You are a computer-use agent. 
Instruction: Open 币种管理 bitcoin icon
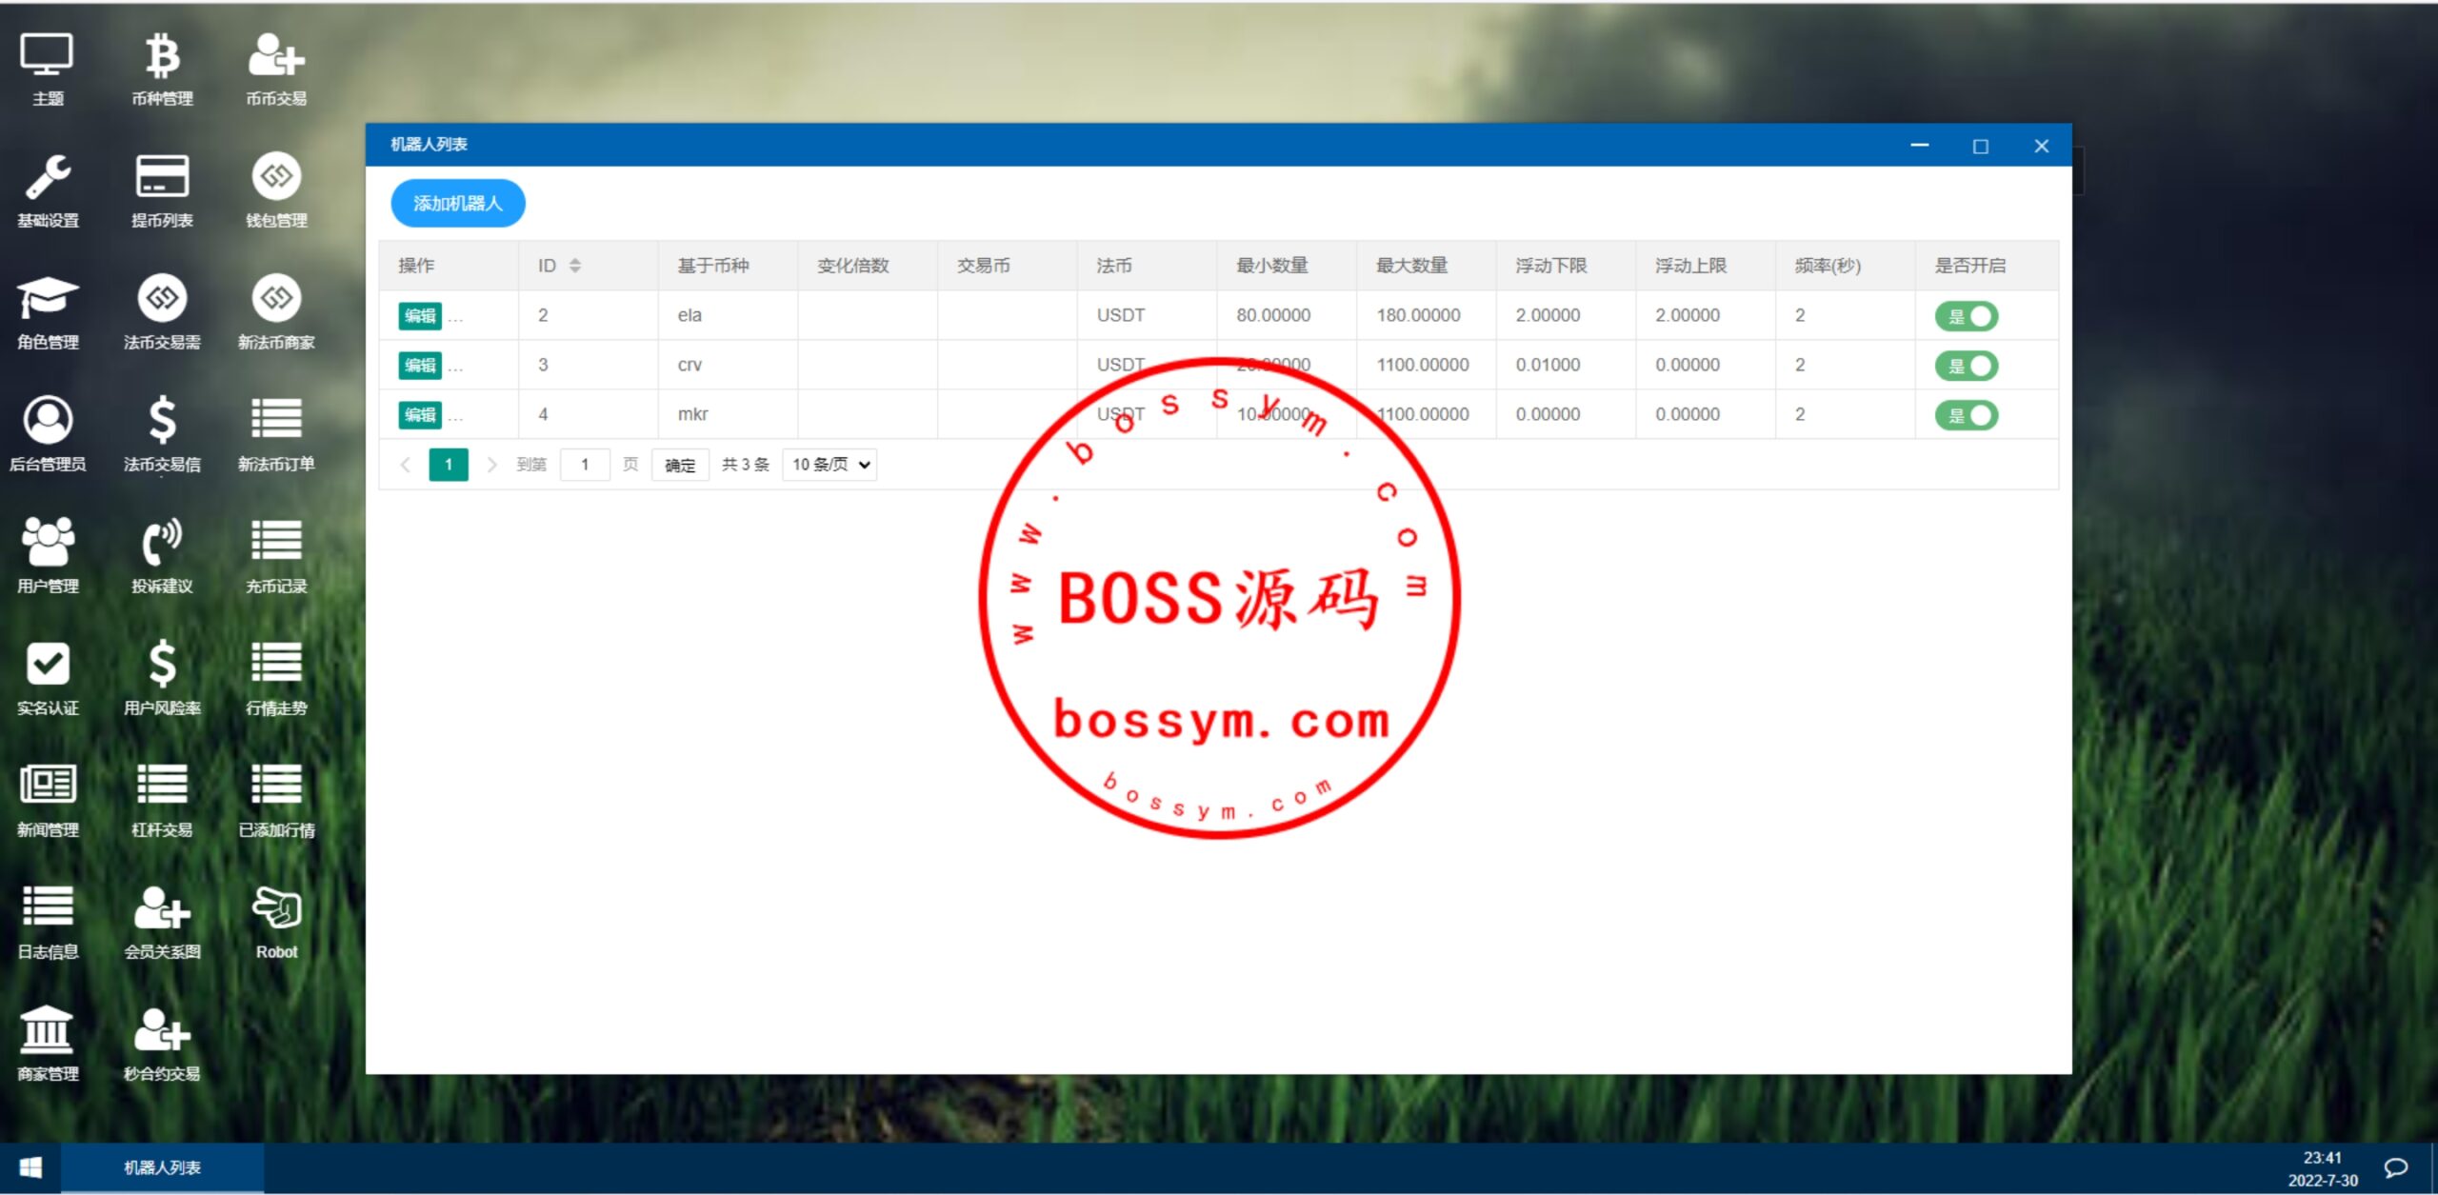[162, 70]
